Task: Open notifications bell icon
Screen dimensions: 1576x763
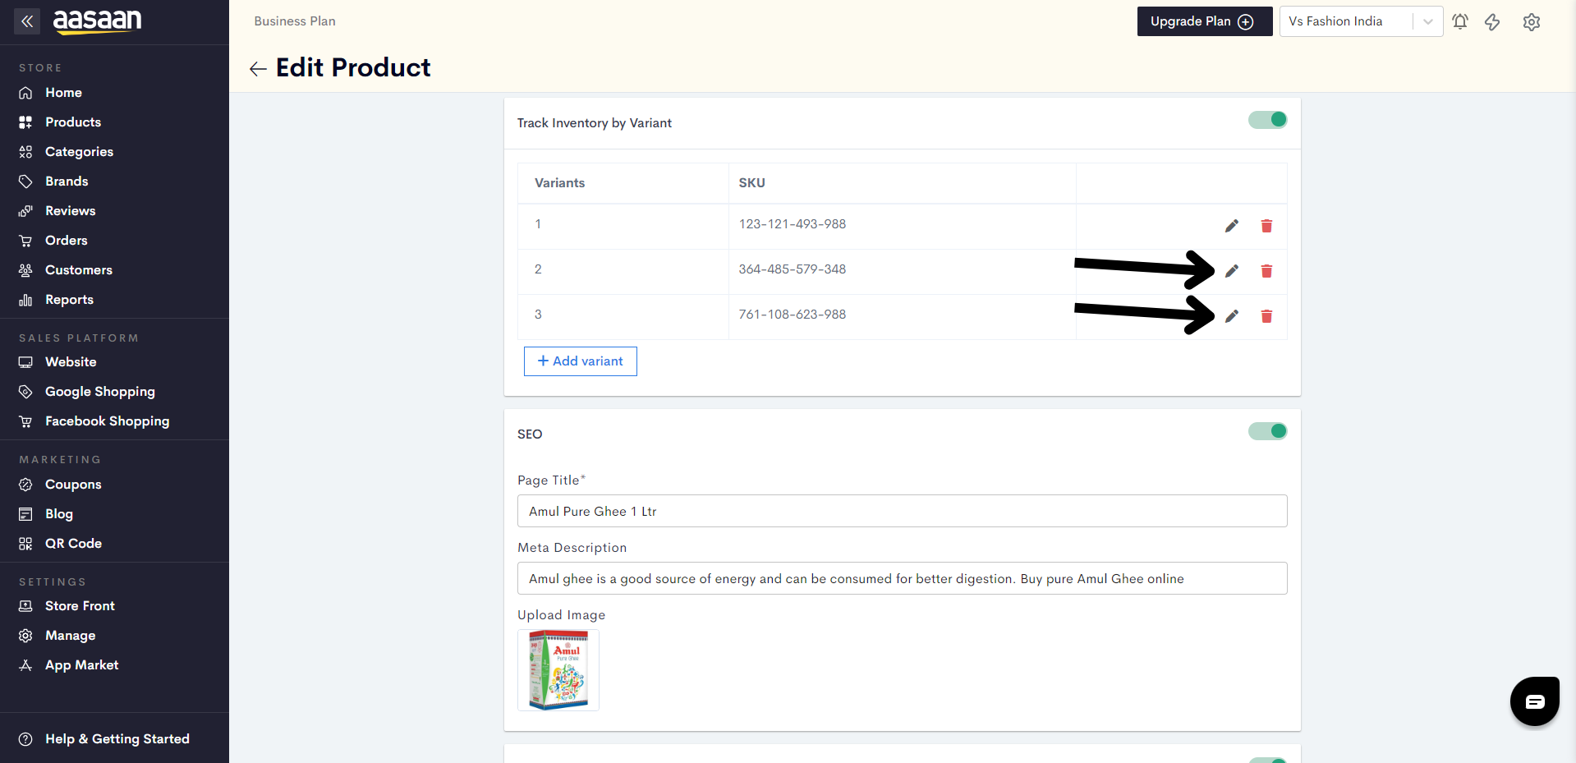Action: click(1460, 22)
